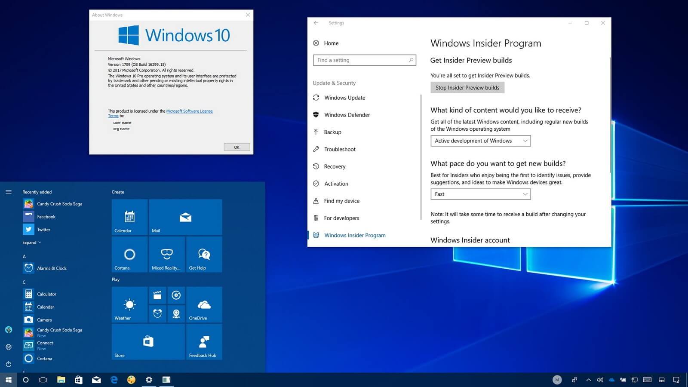
Task: Expand the Recently added apps list
Action: [x=32, y=243]
